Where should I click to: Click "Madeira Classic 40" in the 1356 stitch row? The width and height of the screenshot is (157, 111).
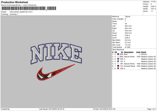coord(148,59)
